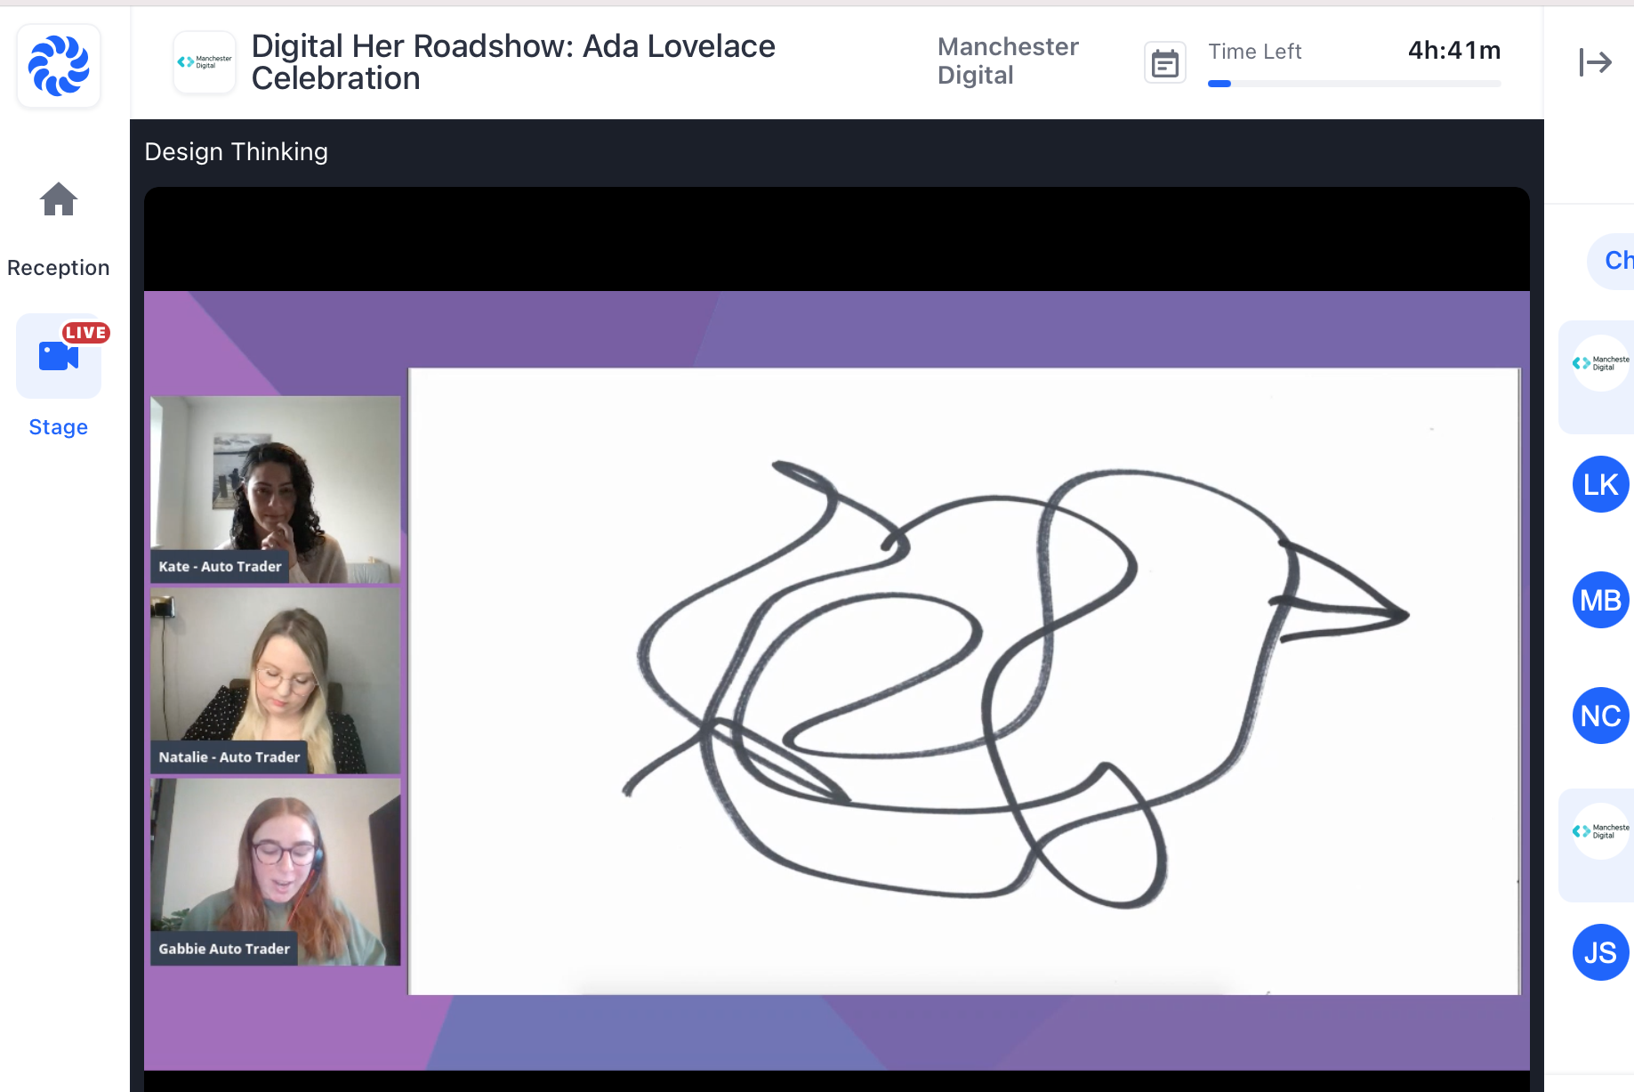Click the Gabbie Auto Trader video tile
Image resolution: width=1634 pixels, height=1092 pixels.
[x=276, y=872]
